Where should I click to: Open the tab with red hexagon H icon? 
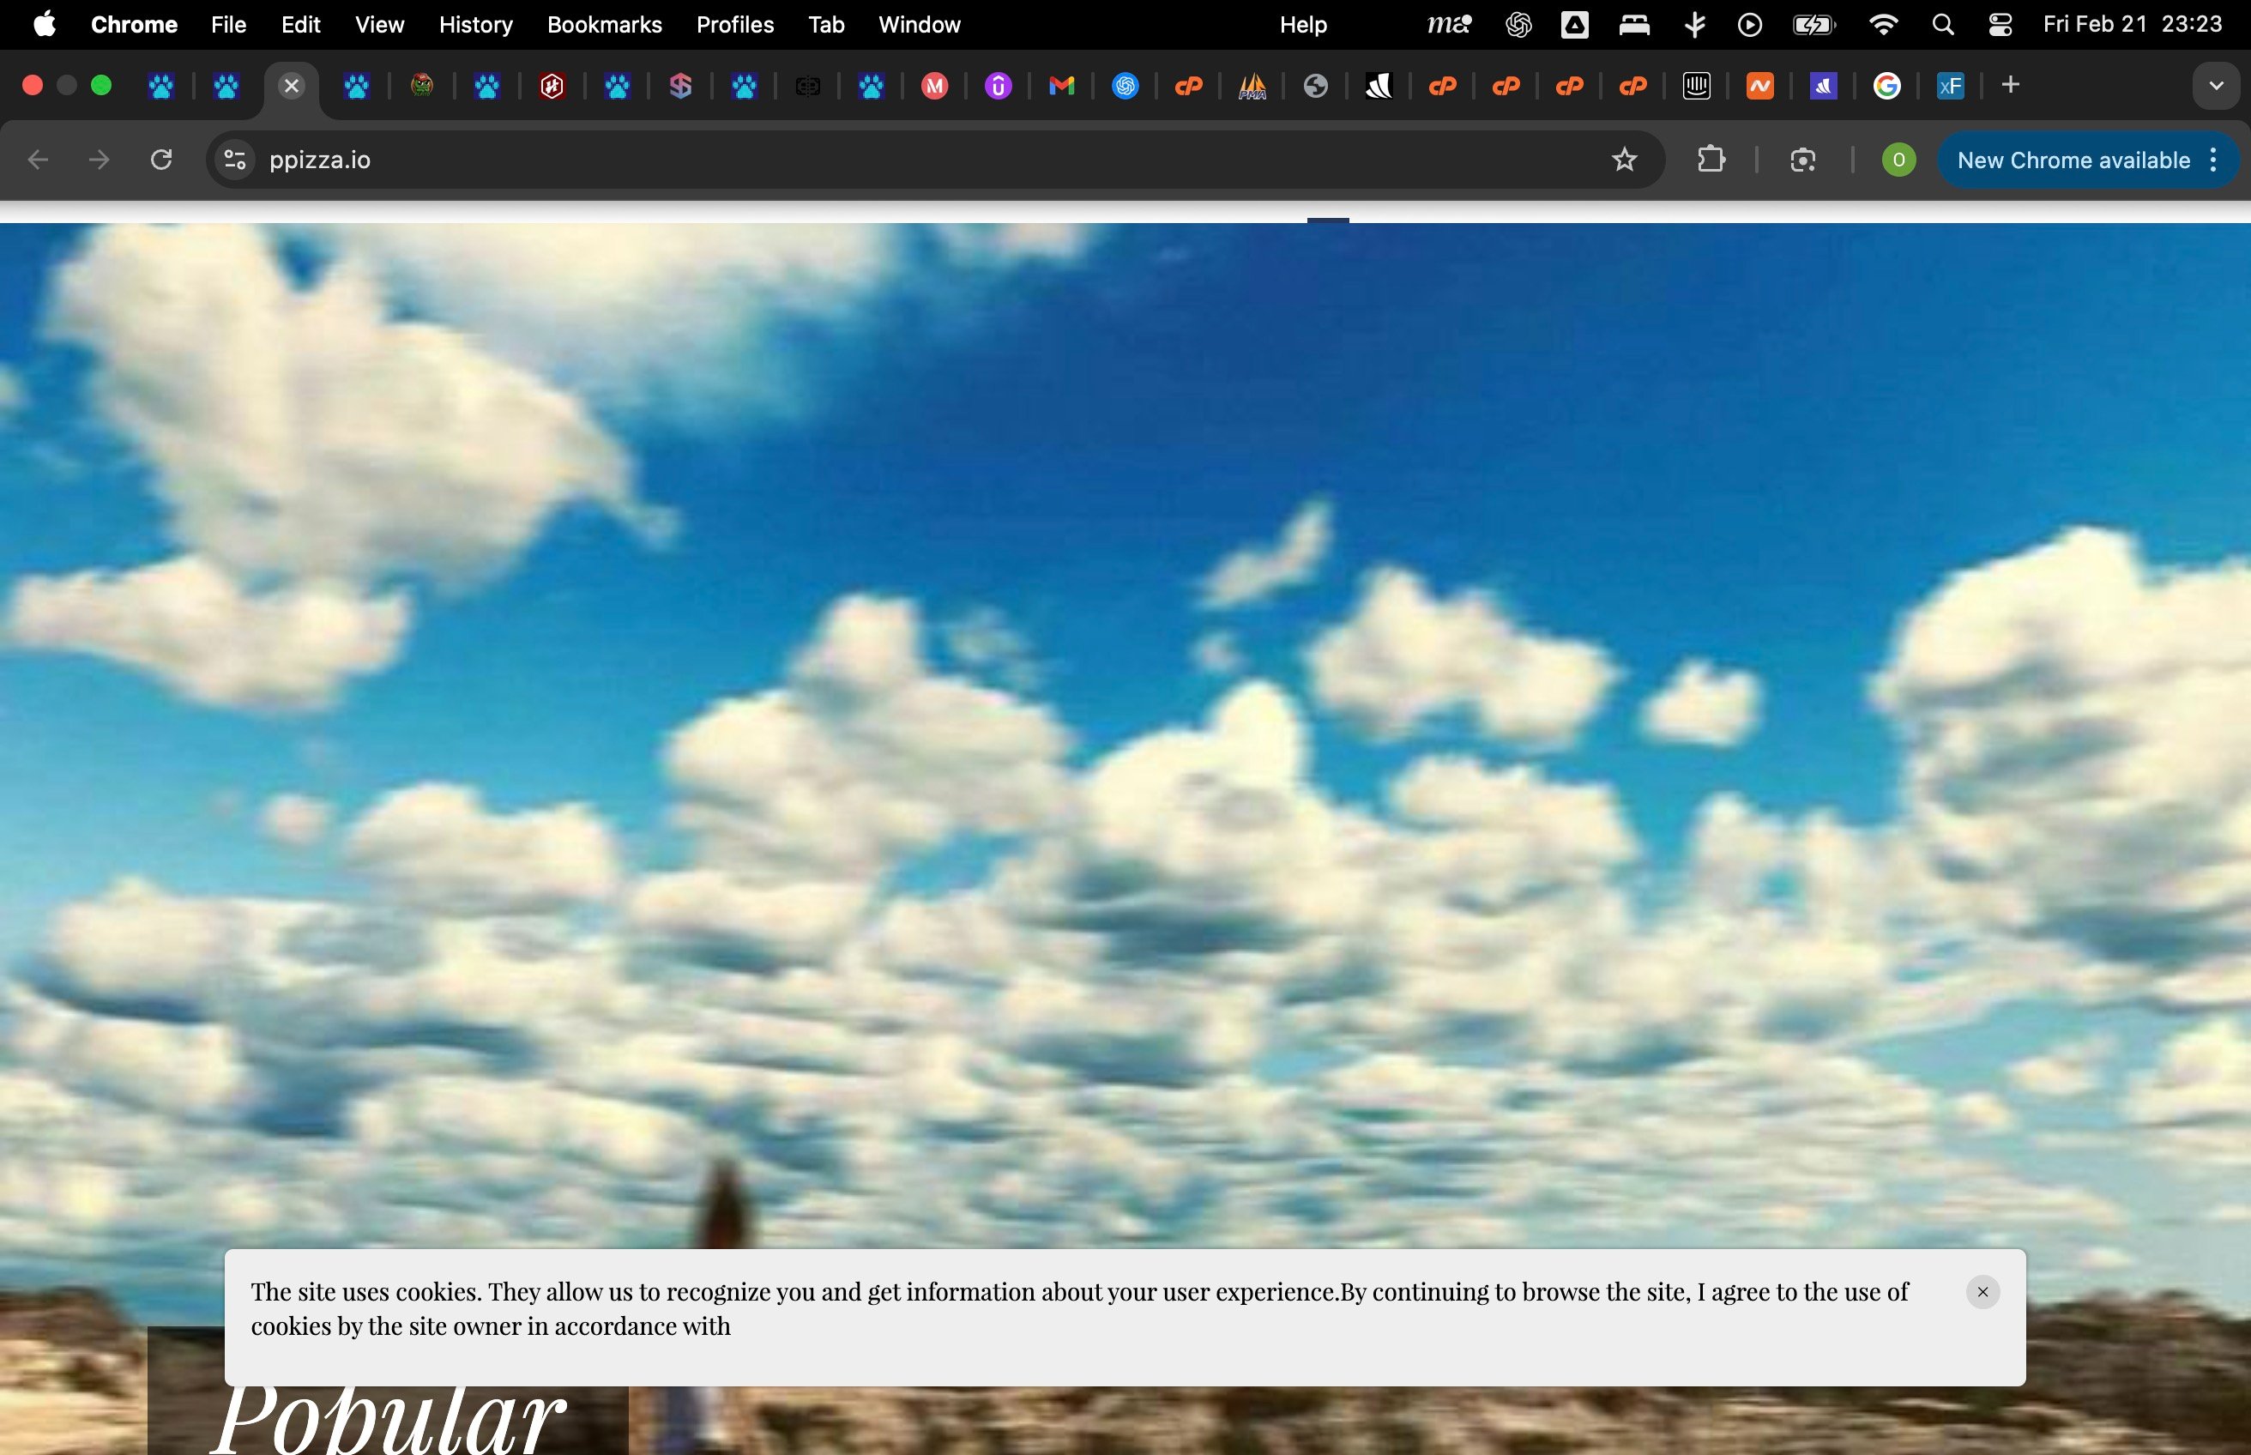tap(552, 86)
